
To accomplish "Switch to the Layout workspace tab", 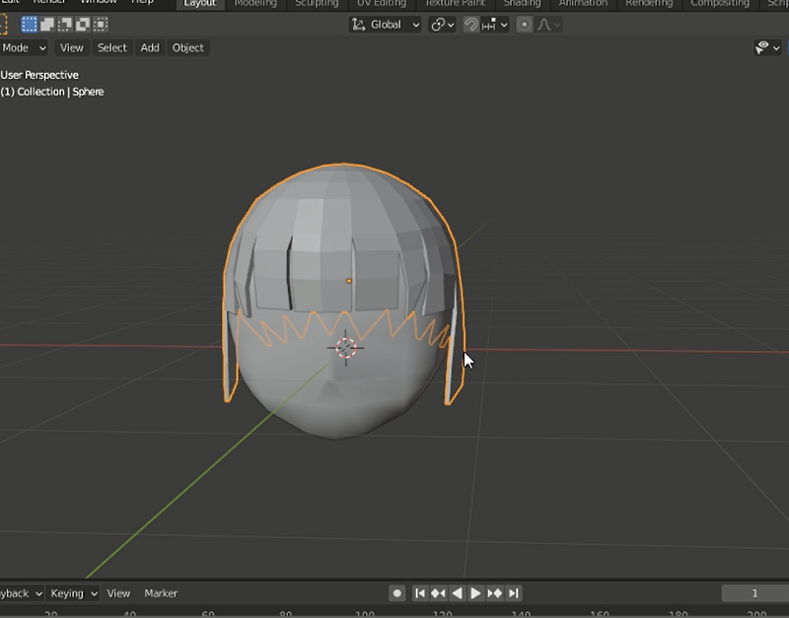I will (199, 4).
